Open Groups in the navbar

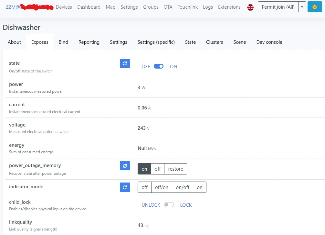pos(151,7)
